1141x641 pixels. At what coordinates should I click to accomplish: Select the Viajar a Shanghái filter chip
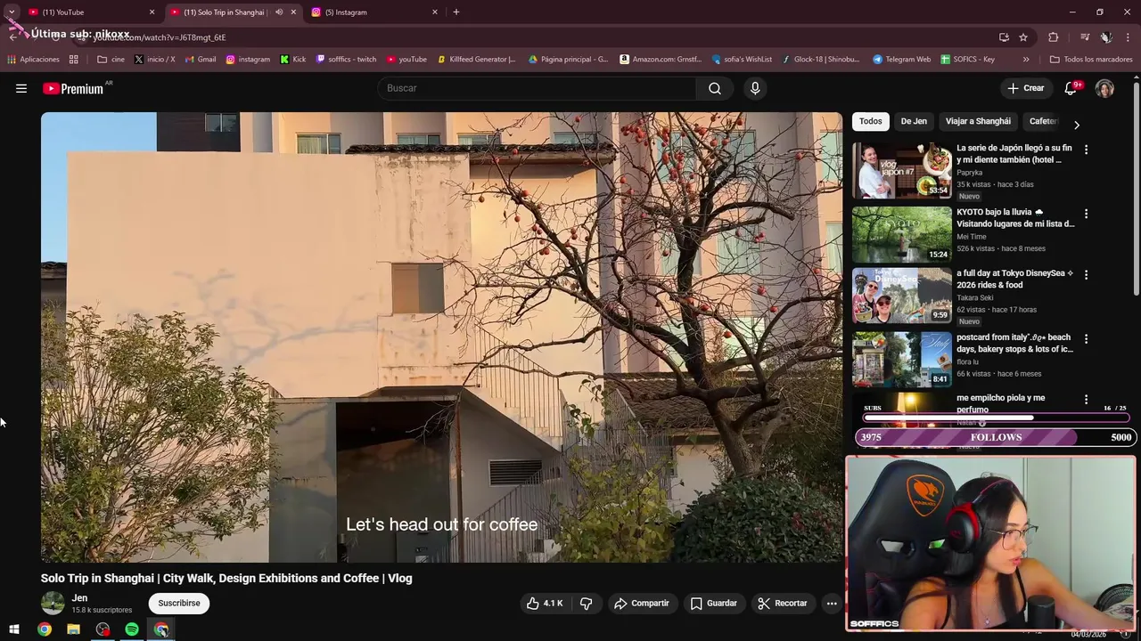pyautogui.click(x=978, y=121)
